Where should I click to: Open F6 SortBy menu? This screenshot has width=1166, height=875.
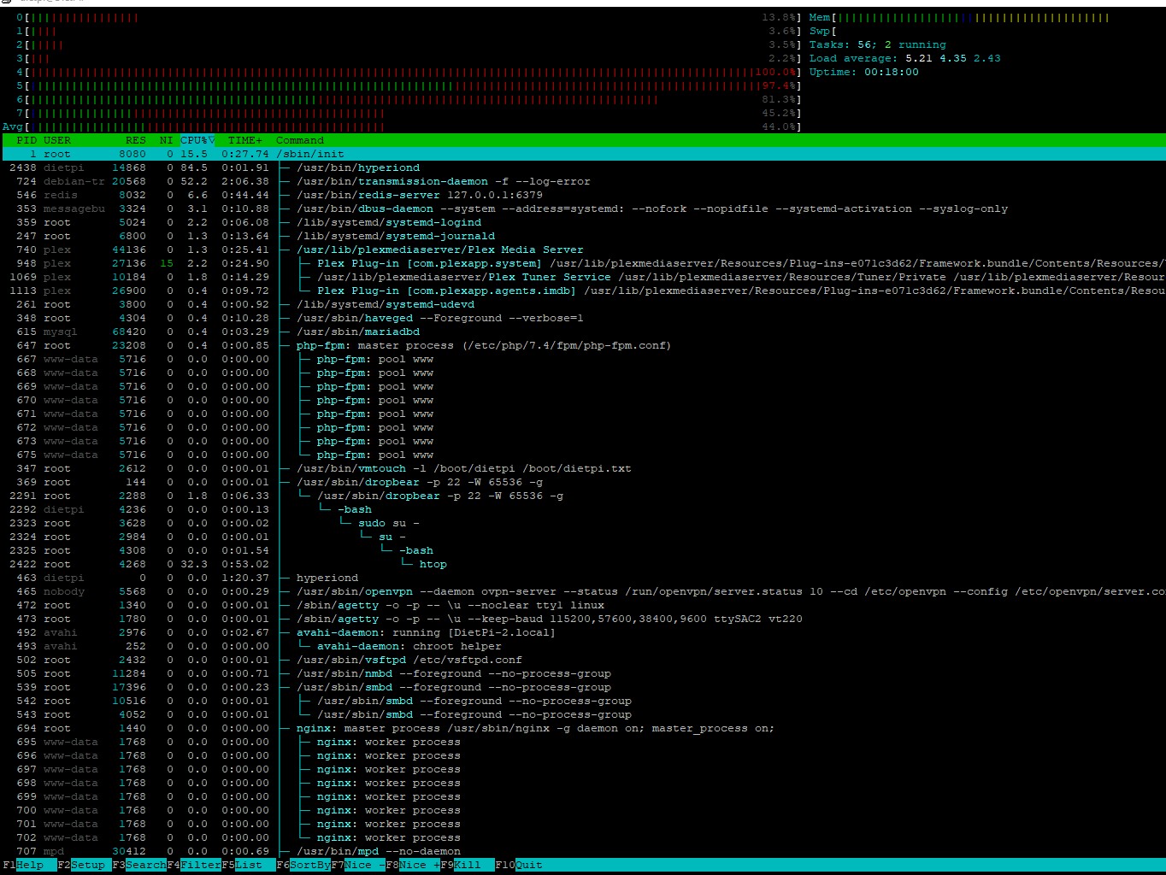(303, 865)
